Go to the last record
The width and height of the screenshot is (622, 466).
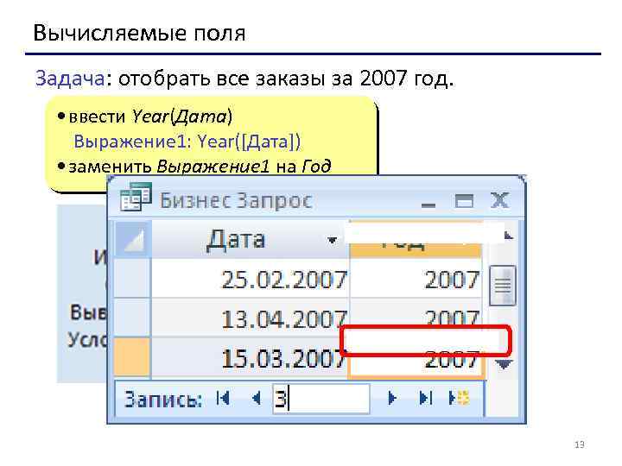tap(425, 398)
